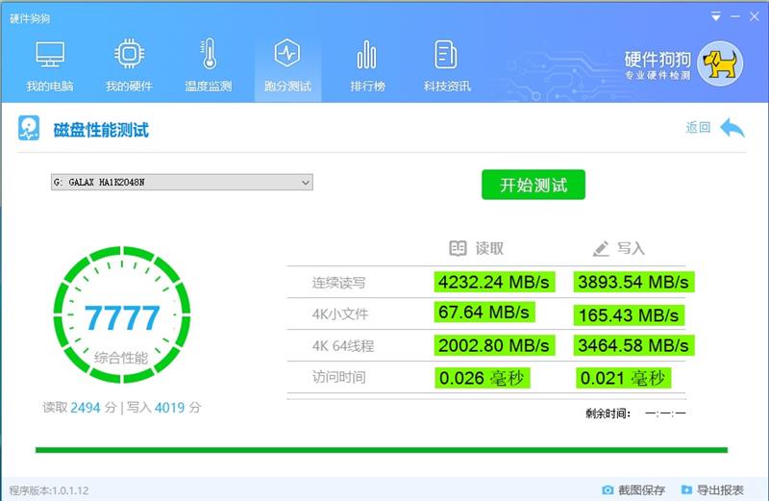769x501 pixels.
Task: Click the yellow dog logo
Action: pyautogui.click(x=720, y=64)
